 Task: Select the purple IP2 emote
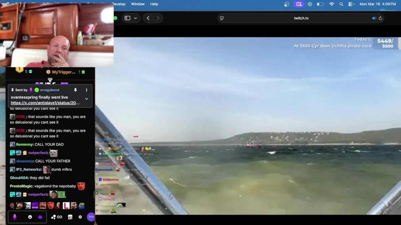click(35, 206)
